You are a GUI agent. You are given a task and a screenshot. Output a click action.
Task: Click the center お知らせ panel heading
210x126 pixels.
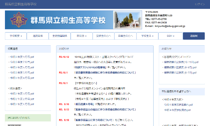pyautogui.click(x=64, y=49)
